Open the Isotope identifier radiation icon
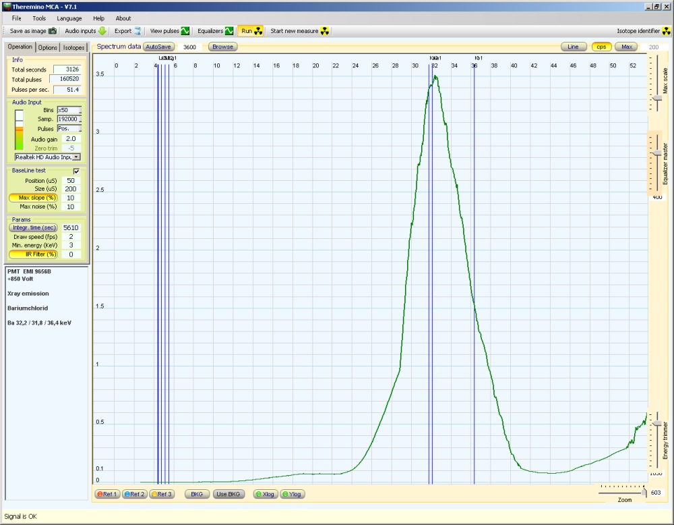Screen dimensions: 674x525 [666, 31]
